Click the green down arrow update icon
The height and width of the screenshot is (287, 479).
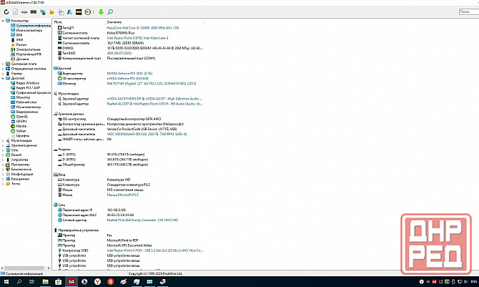[x=101, y=12]
